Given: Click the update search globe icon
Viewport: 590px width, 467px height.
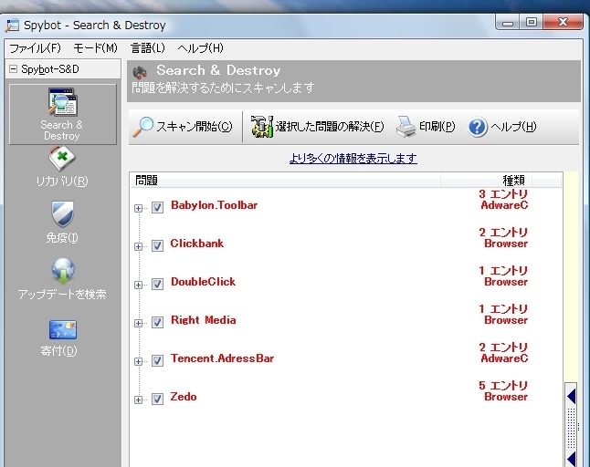Looking at the screenshot, I should click(x=62, y=271).
